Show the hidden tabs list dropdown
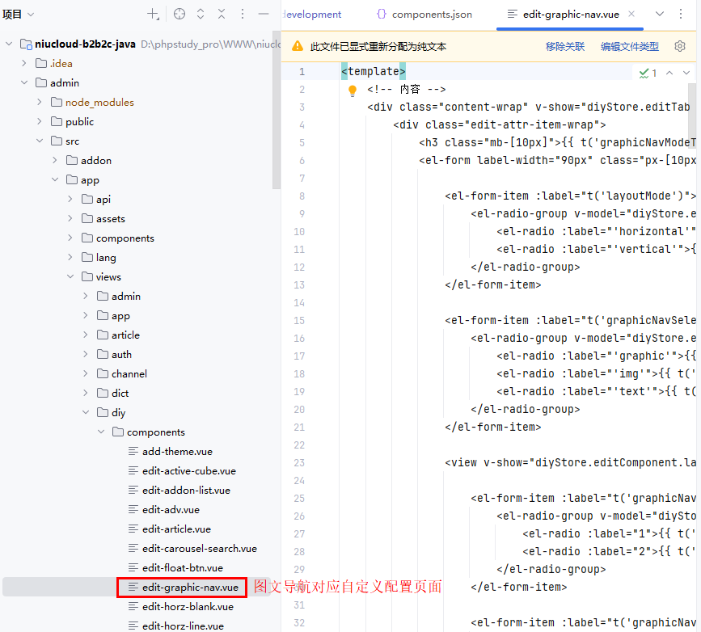701x632 pixels. click(x=660, y=15)
